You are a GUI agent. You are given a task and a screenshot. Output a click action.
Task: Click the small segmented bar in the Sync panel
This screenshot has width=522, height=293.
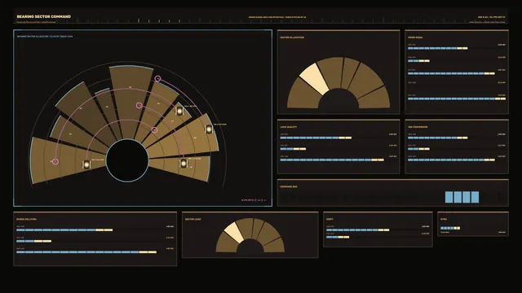tap(450, 228)
